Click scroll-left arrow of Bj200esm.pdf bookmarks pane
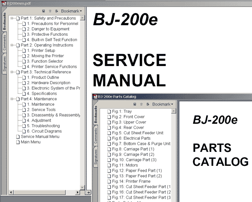The width and height of the screenshot is (252, 202). click(11, 192)
